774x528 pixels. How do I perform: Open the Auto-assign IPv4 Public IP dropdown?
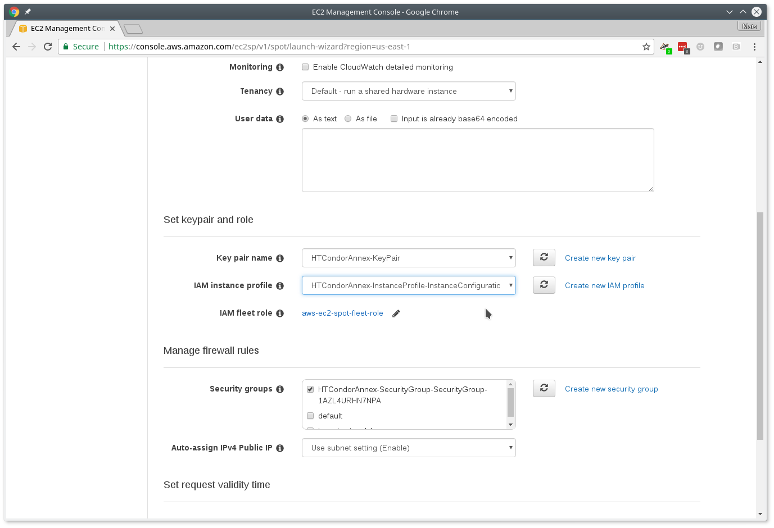[x=409, y=448]
